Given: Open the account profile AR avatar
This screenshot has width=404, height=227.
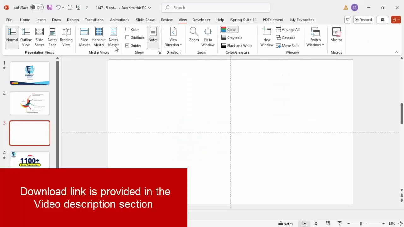Looking at the screenshot, I should pos(354,8).
